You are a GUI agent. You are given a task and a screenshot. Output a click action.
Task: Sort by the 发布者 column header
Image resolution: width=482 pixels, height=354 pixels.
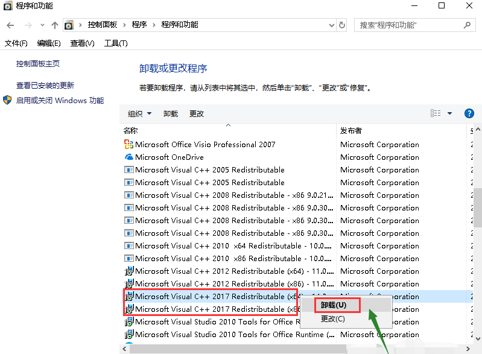coord(351,130)
